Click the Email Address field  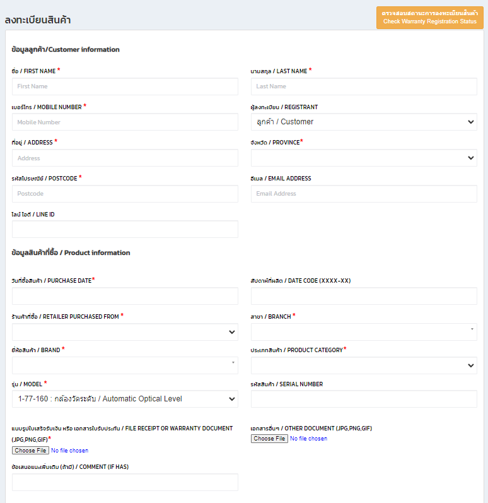coord(364,194)
